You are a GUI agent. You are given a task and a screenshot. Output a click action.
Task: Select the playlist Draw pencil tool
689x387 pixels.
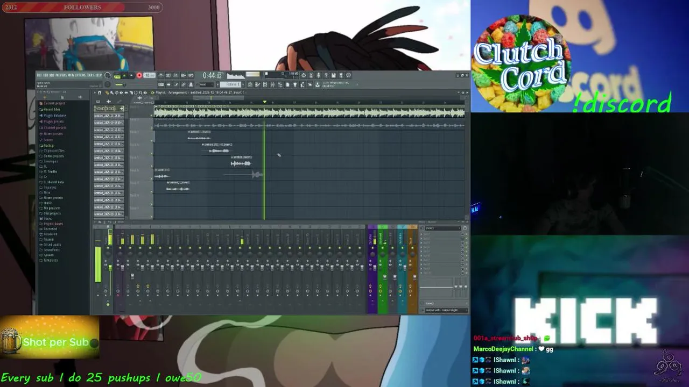click(x=107, y=92)
